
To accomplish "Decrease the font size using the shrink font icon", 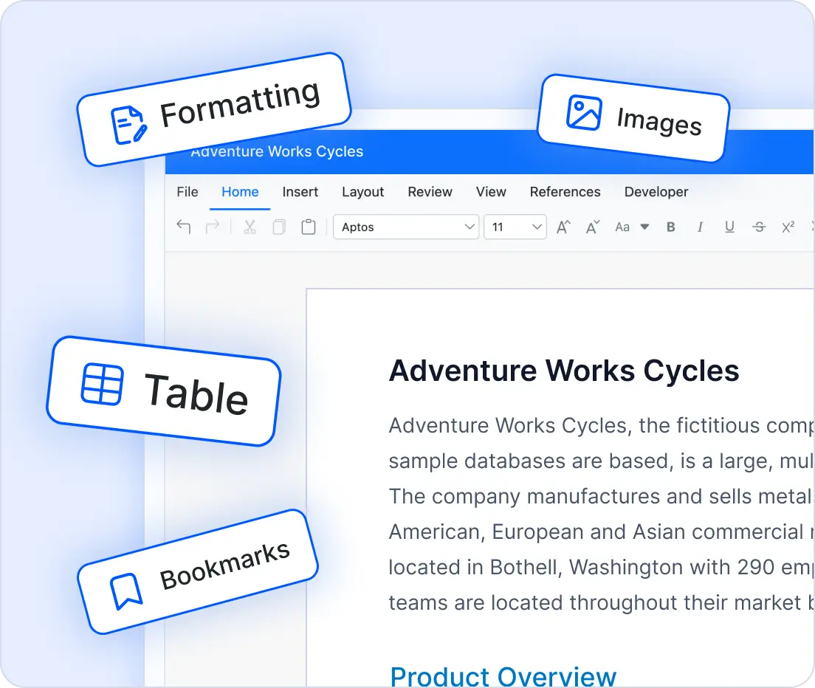I will pos(592,227).
